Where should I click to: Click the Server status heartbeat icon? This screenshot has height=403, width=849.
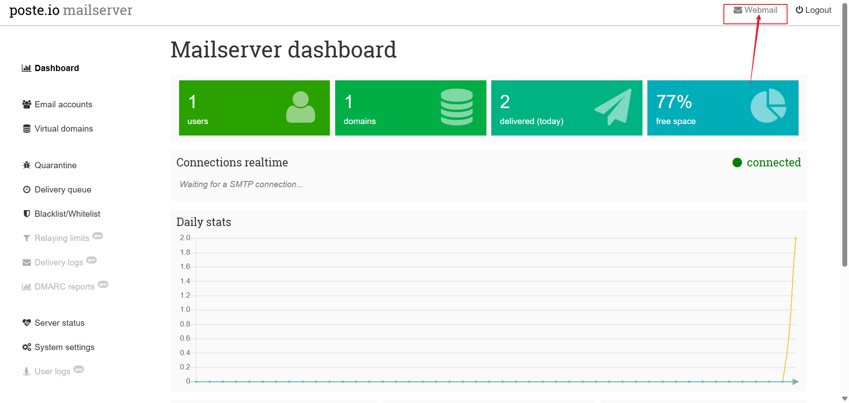[27, 323]
